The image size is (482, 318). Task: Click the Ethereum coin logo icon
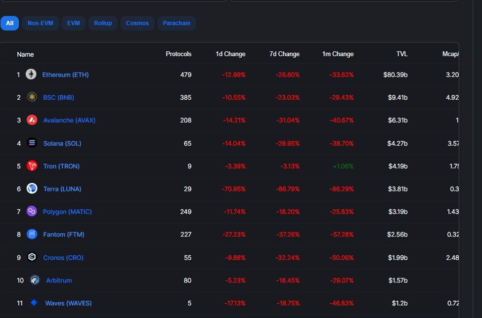click(x=31, y=75)
